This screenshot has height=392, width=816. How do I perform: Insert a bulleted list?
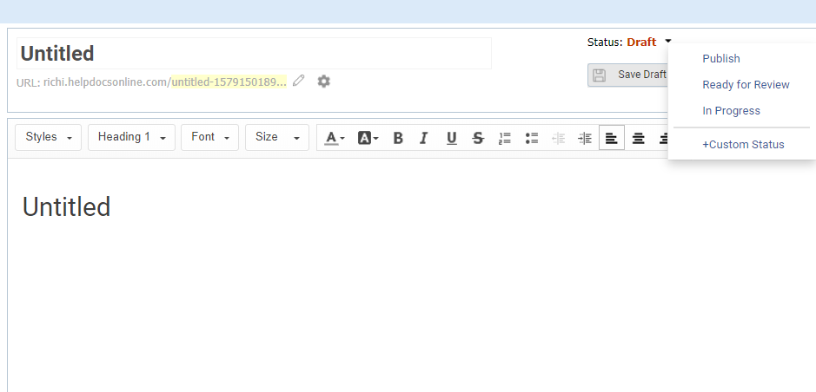532,138
